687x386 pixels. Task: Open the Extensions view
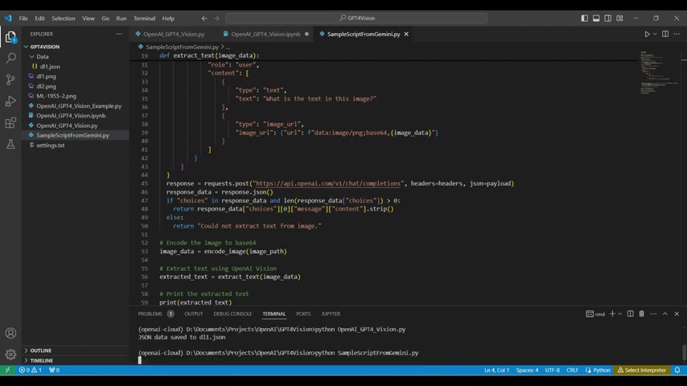(10, 123)
